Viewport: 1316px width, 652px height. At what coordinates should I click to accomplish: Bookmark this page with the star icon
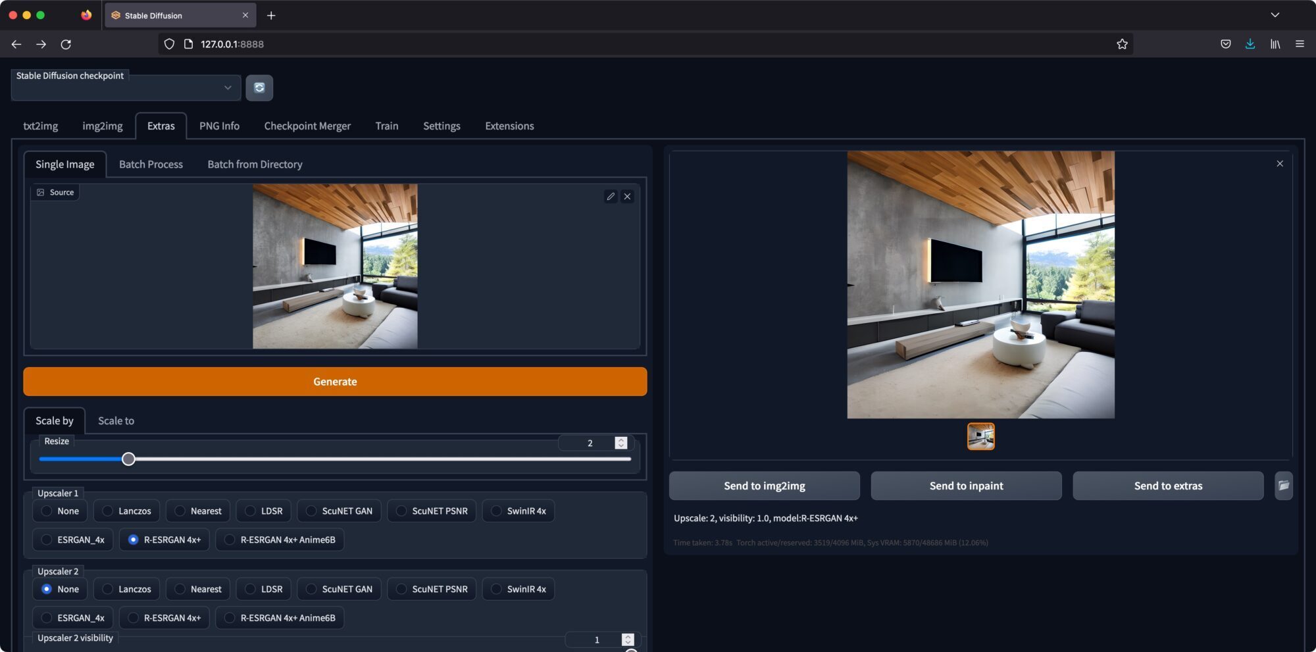[1122, 44]
